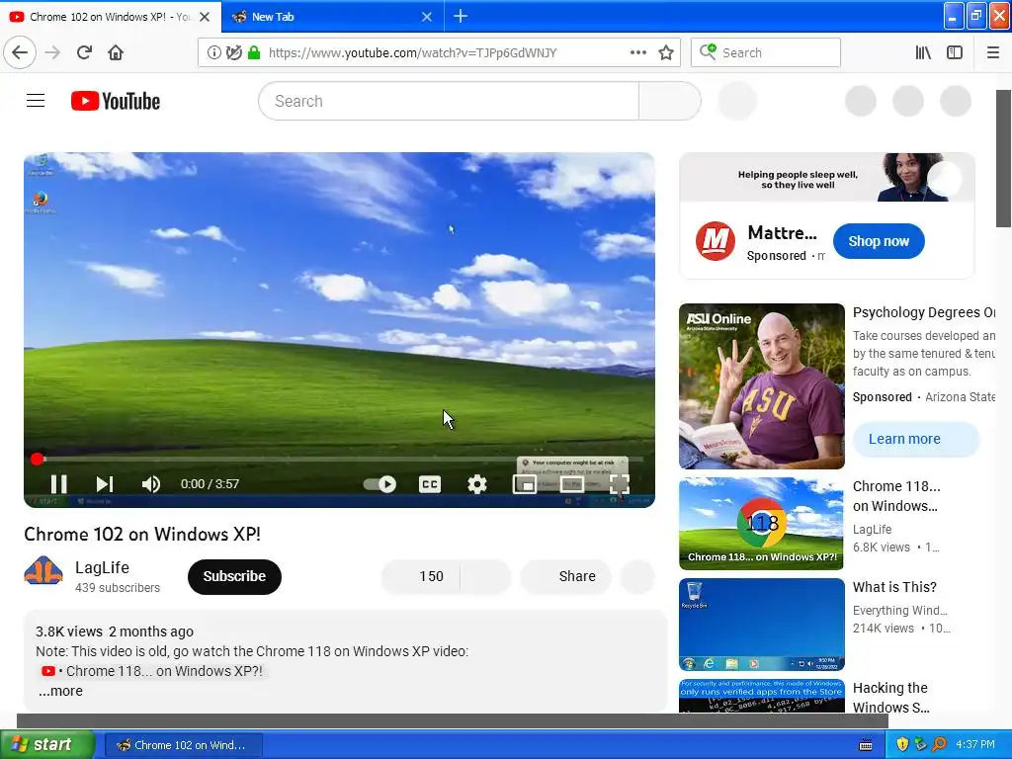This screenshot has height=759, width=1012.
Task: Go back using browser back arrow
Action: click(x=20, y=52)
